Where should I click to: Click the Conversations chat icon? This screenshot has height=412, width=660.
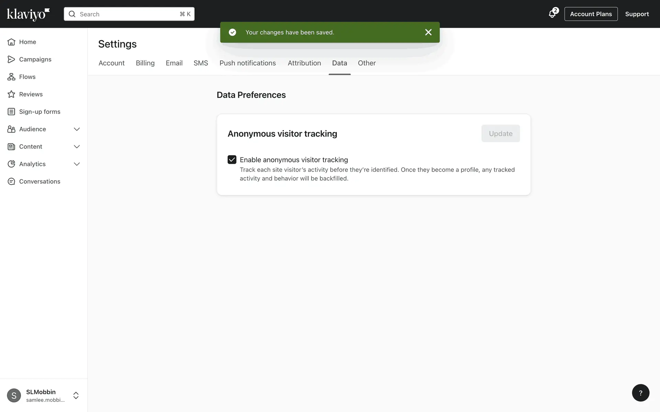(x=11, y=181)
